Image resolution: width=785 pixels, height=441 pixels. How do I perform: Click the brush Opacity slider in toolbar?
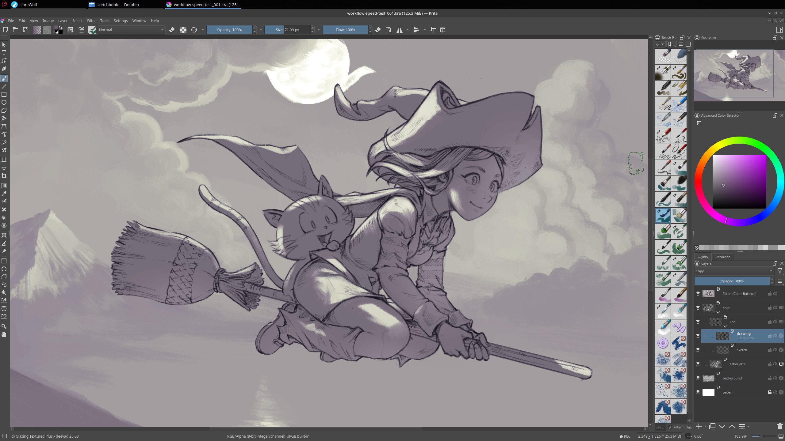tap(229, 30)
